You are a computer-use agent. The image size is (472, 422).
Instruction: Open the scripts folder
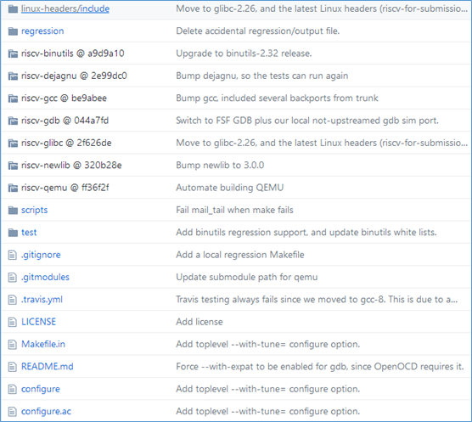coord(34,210)
